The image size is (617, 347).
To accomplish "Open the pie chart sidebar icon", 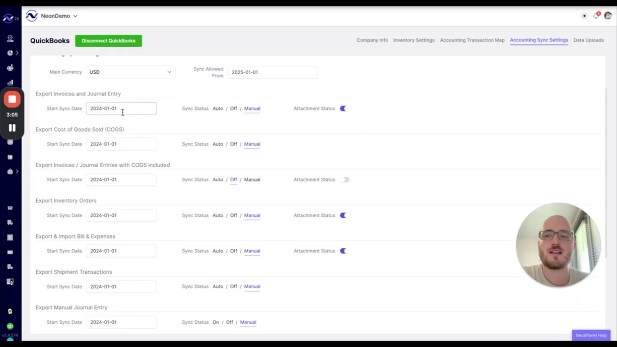I will pos(10,53).
